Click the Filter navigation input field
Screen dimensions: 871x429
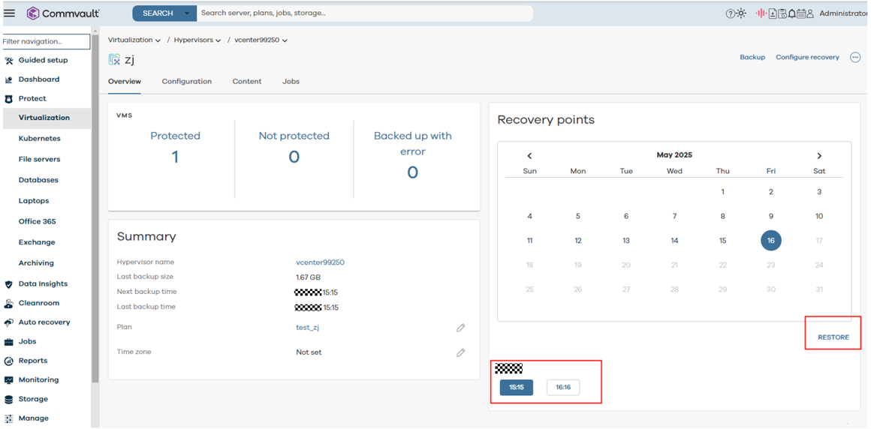(x=45, y=42)
